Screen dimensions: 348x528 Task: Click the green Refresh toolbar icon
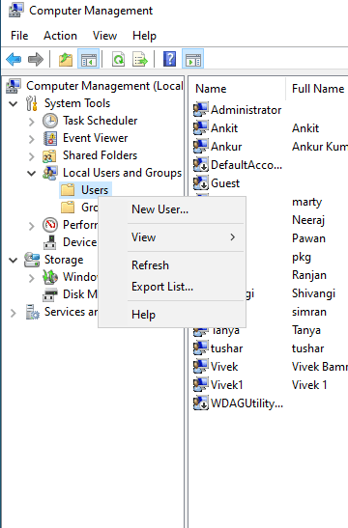pos(118,59)
